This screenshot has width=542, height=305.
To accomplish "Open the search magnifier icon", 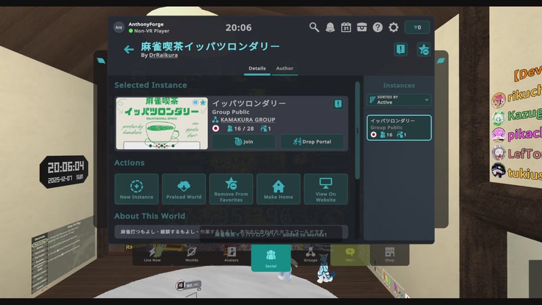I will pyautogui.click(x=314, y=27).
